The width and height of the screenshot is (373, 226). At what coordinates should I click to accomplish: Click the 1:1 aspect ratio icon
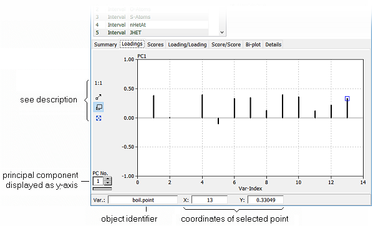pyautogui.click(x=99, y=83)
